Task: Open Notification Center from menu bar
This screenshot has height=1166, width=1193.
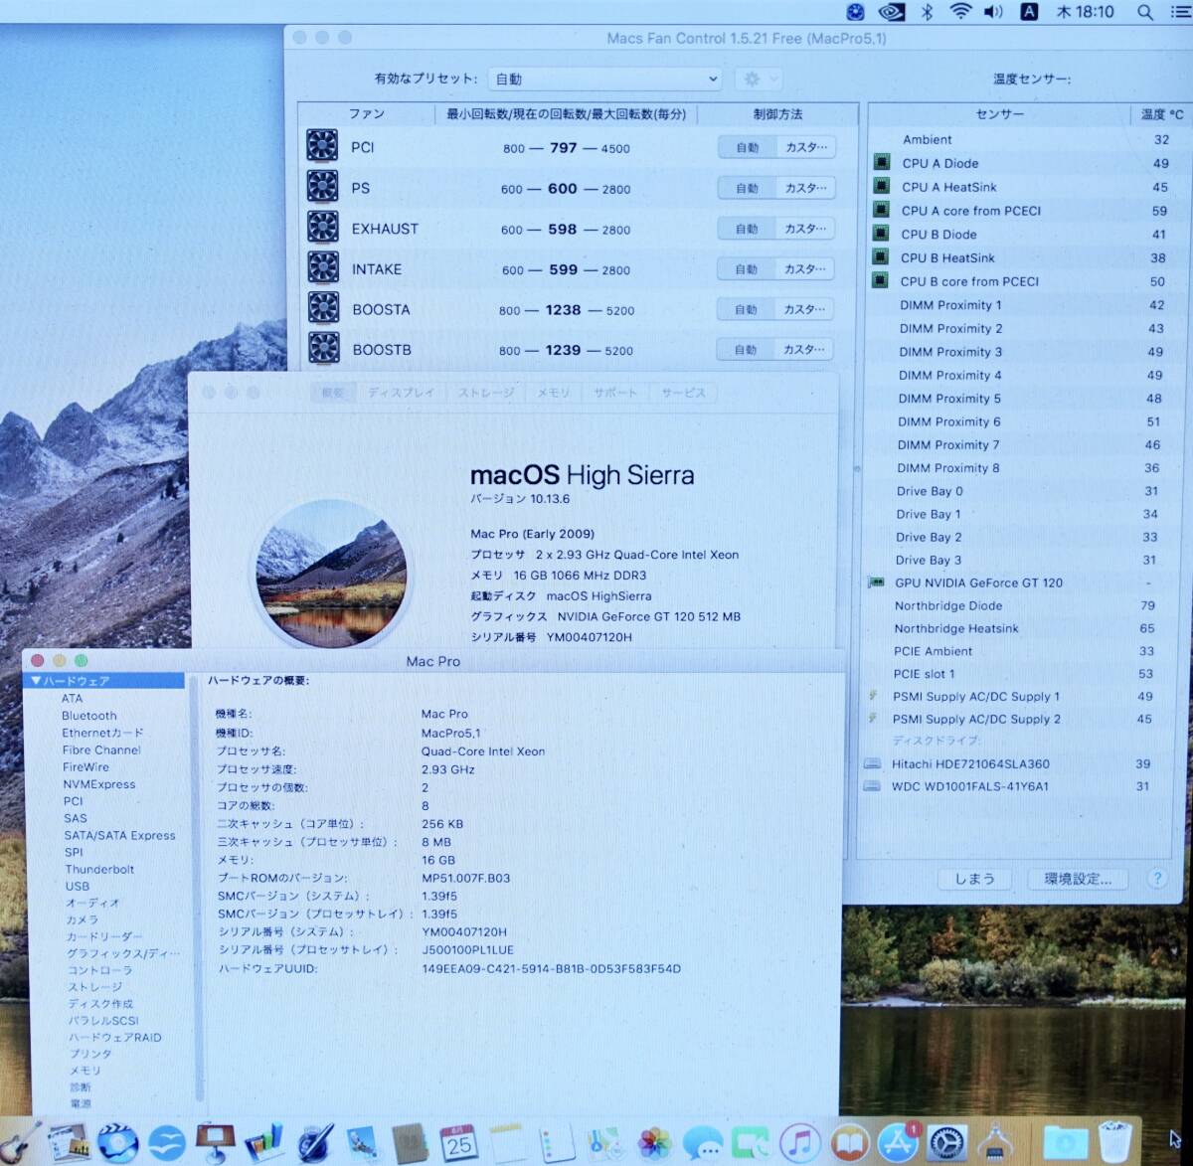Action: pyautogui.click(x=1179, y=12)
